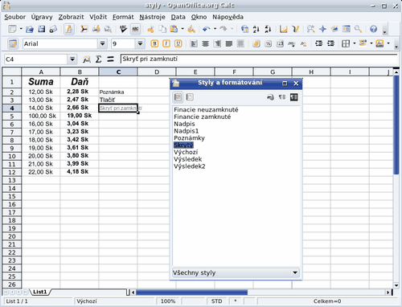This screenshot has height=307, width=402.
Task: Open the Zobrazit menu
Action: click(x=71, y=17)
